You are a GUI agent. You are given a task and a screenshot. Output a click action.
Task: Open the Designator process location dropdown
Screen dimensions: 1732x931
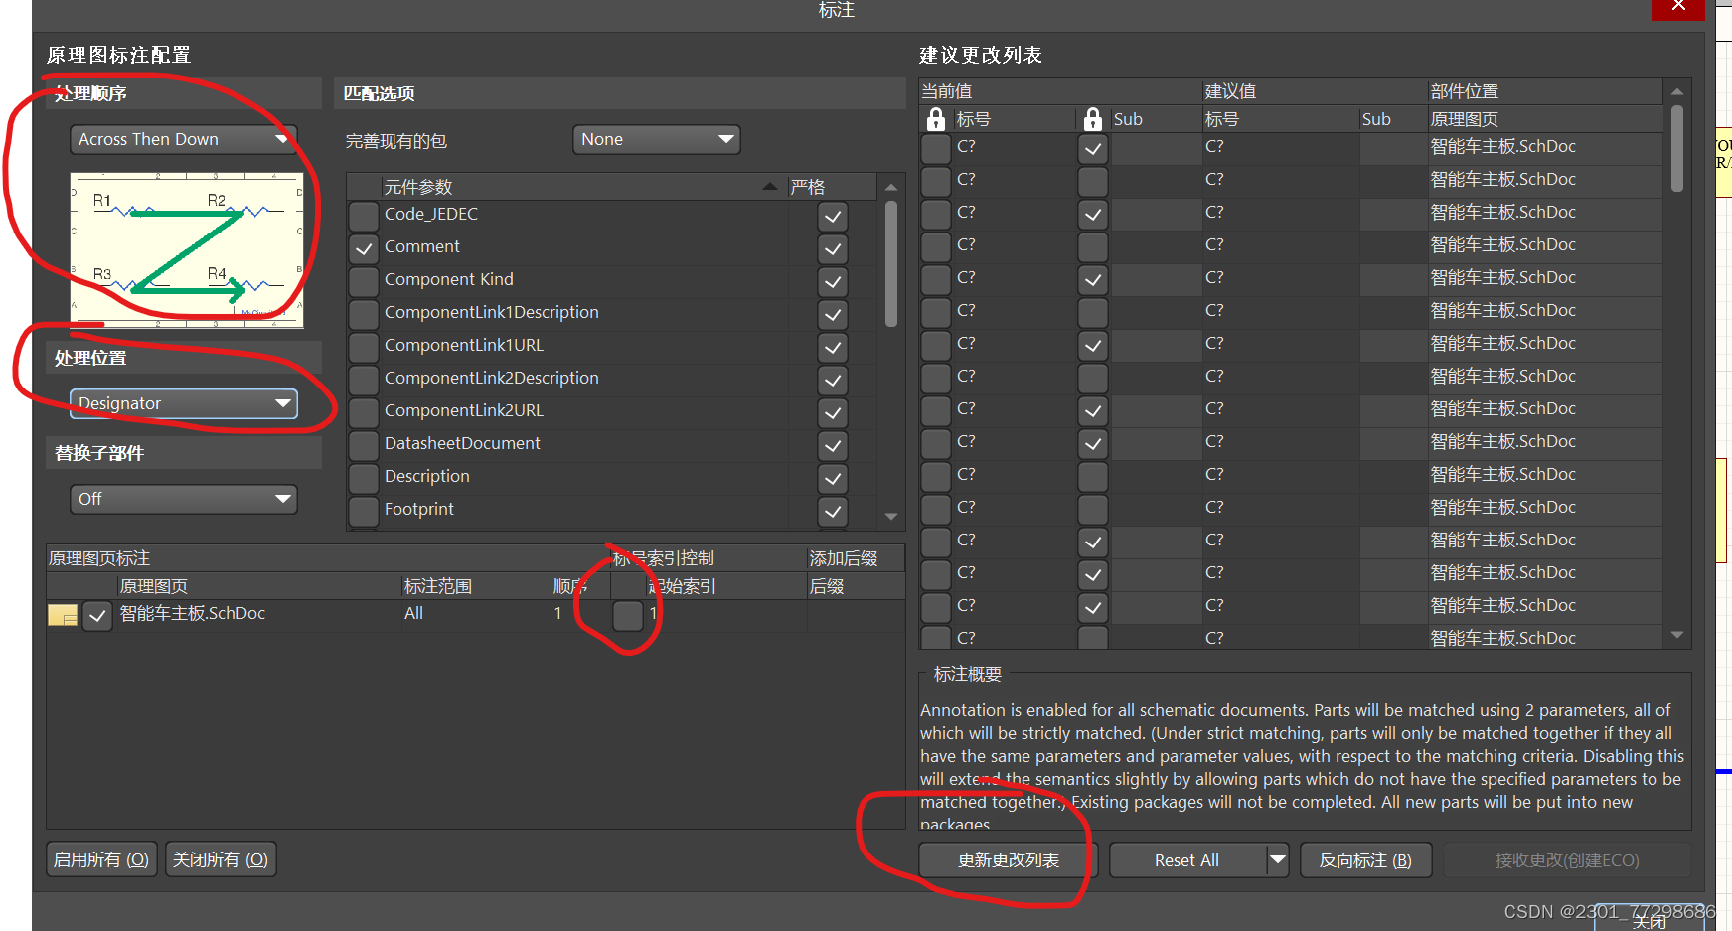184,403
